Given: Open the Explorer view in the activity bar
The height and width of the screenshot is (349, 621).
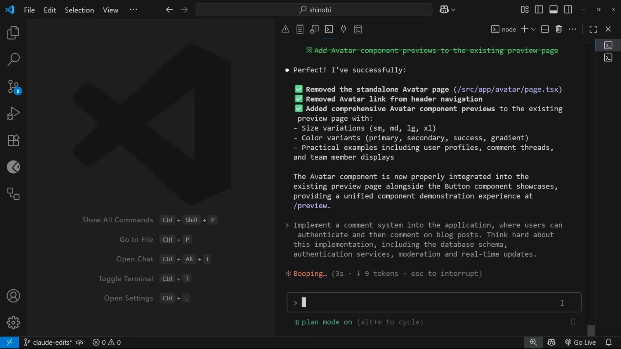Looking at the screenshot, I should click(13, 33).
